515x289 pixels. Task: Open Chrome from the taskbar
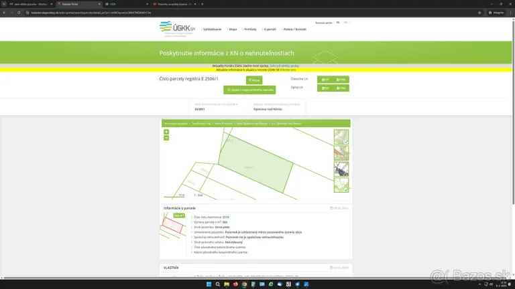tap(244, 284)
